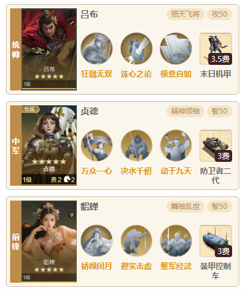
Task: Open the 动于九天 horn blower icon
Action: (176, 146)
